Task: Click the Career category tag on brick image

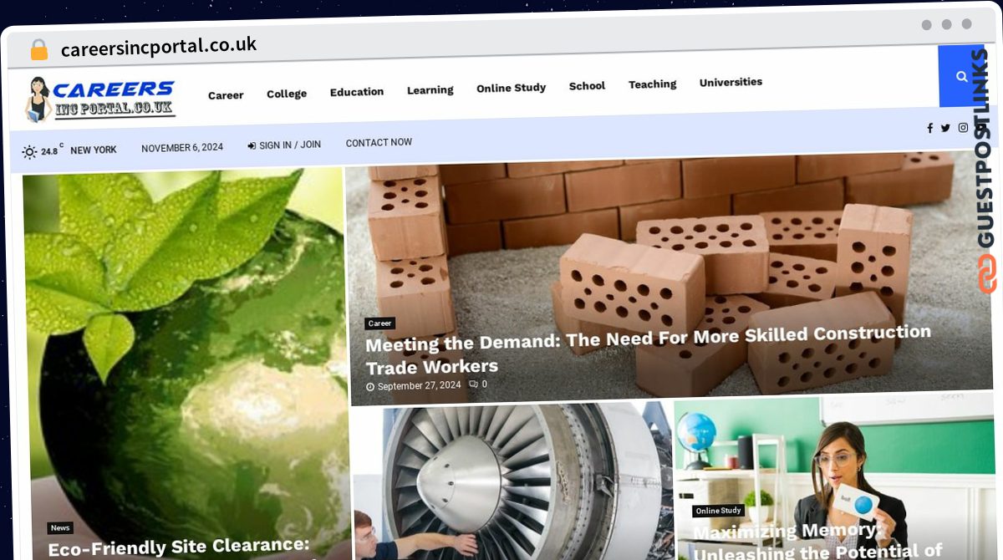Action: [379, 323]
